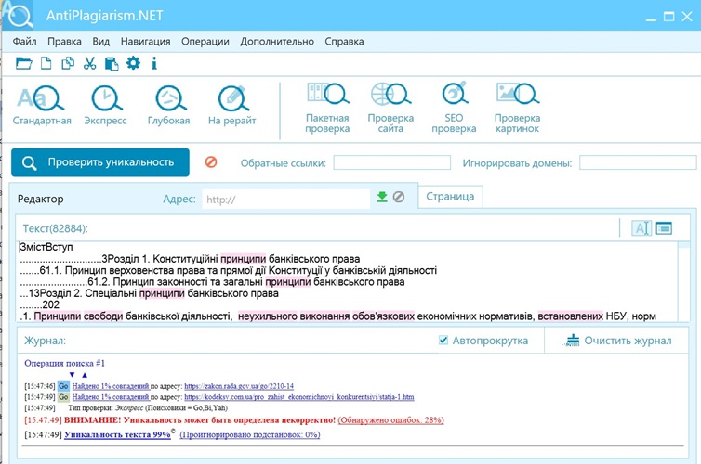Open Проверка картинок
Viewport: 701px width, 464px height.
coord(517,108)
